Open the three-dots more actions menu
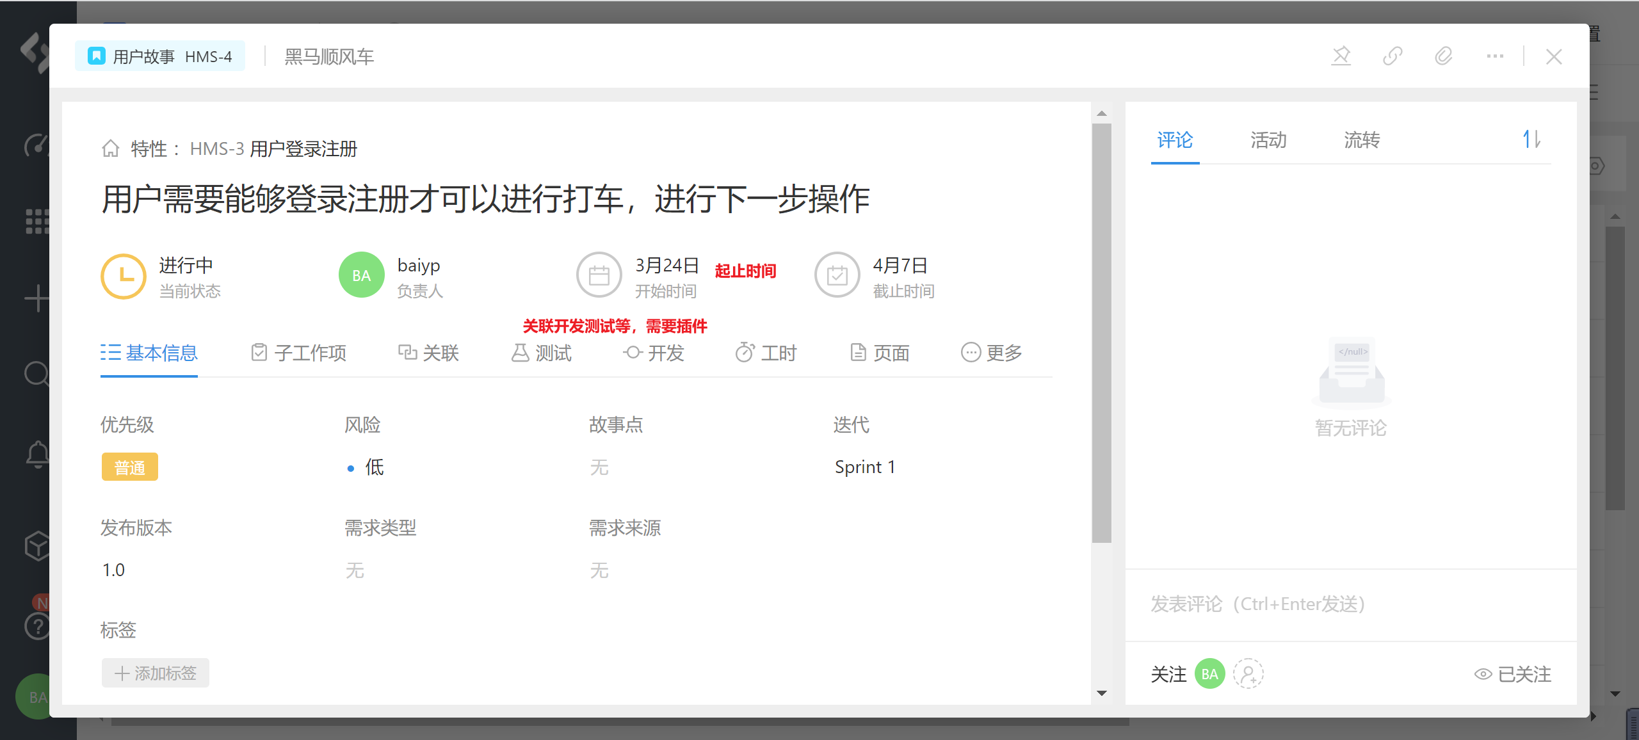This screenshot has width=1639, height=740. pyautogui.click(x=1494, y=56)
